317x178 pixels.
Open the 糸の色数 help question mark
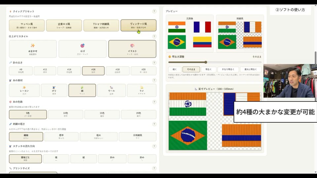click(x=154, y=102)
